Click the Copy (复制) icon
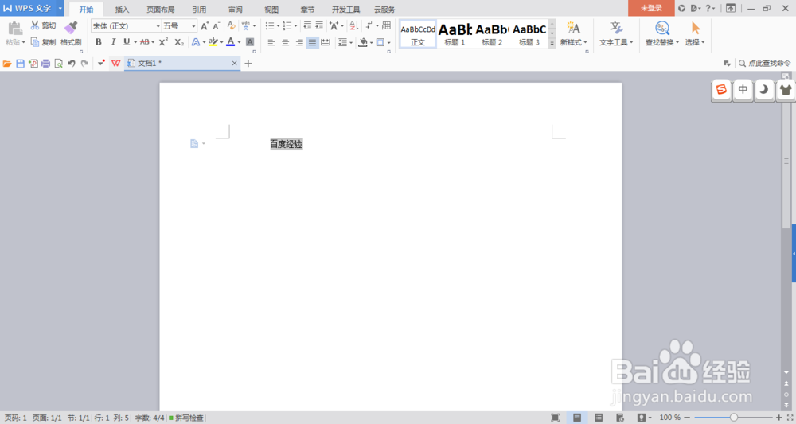This screenshot has height=424, width=796. click(35, 42)
